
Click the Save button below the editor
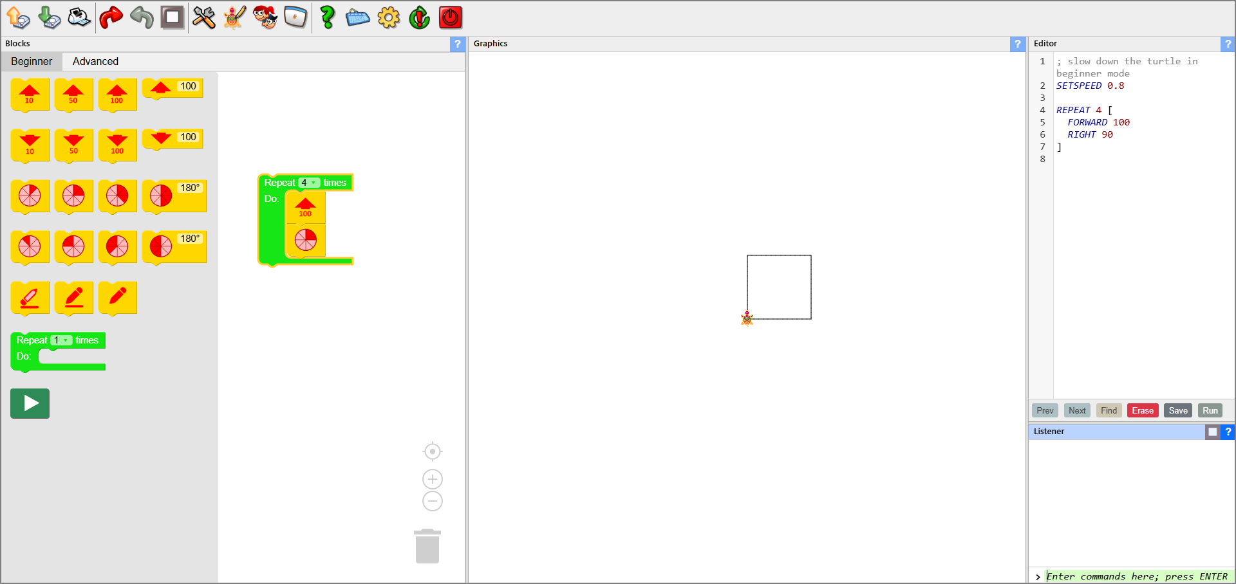[1177, 410]
